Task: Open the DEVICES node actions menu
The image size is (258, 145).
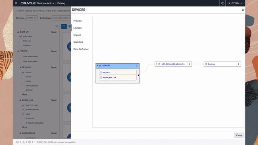Action: (137, 66)
